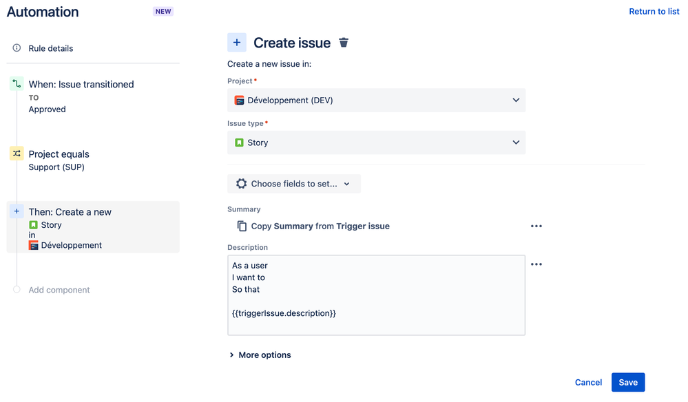Click the info icon next to Rule details
The width and height of the screenshot is (688, 402).
(16, 48)
